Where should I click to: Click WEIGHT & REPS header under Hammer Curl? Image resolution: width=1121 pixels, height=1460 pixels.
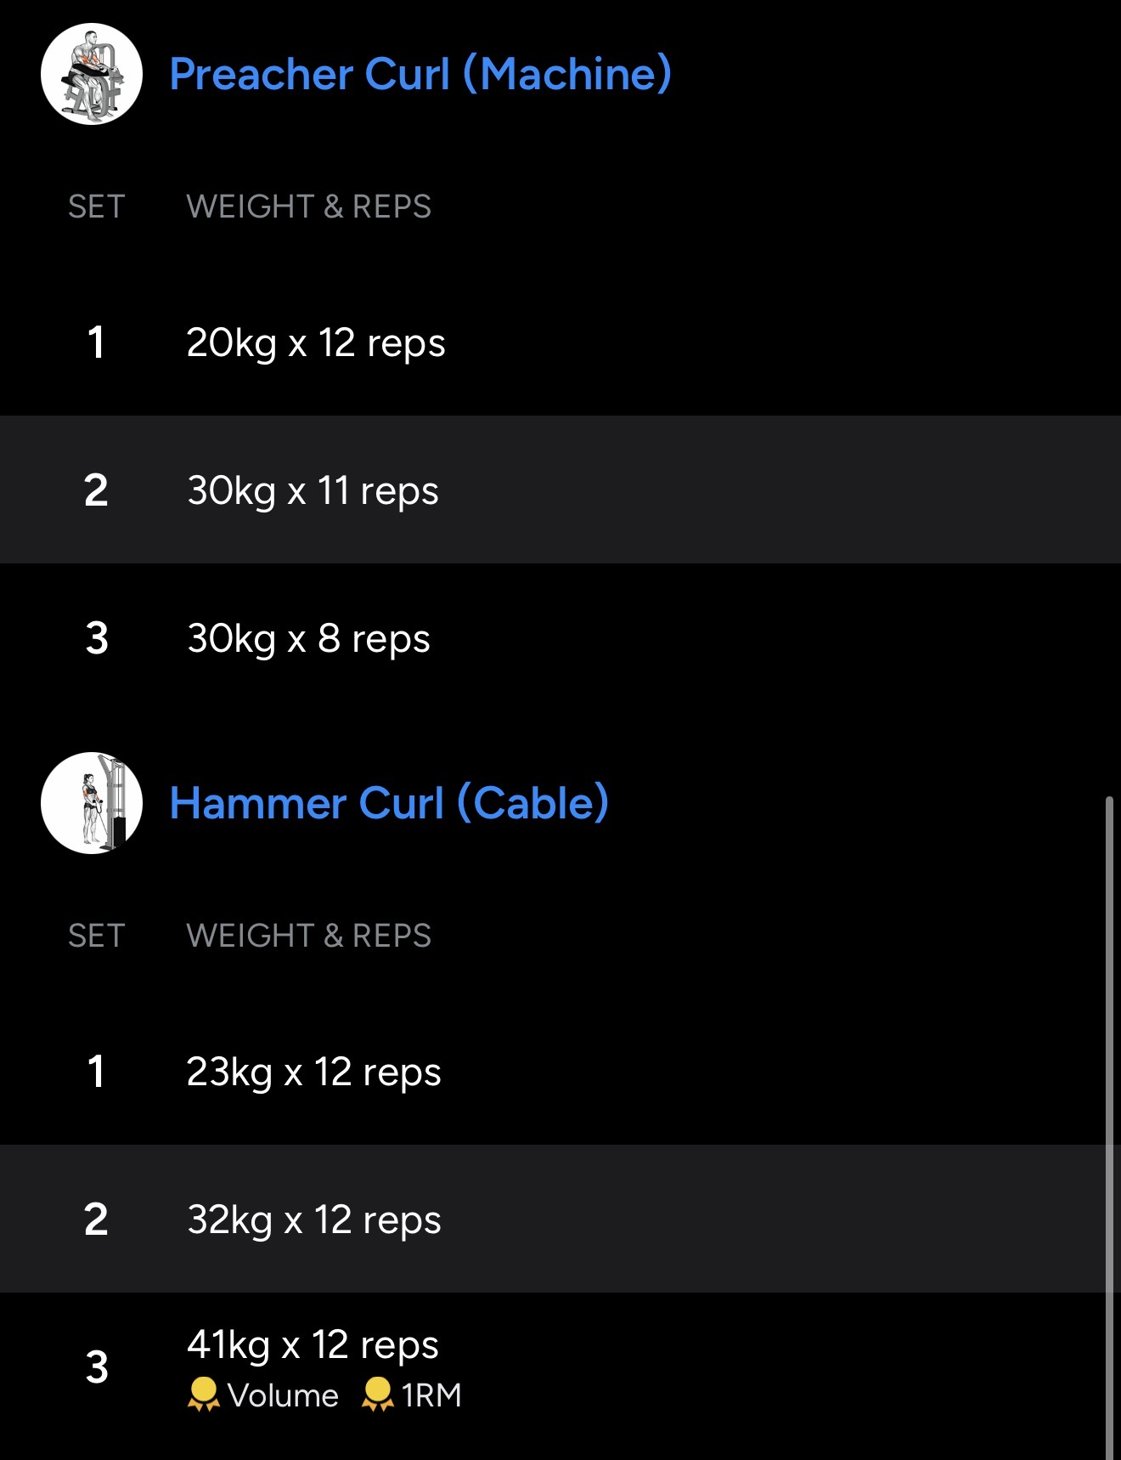click(x=309, y=936)
